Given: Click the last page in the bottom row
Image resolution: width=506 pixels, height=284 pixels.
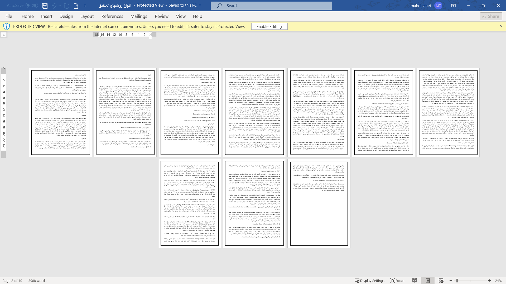Looking at the screenshot, I should click(x=319, y=203).
